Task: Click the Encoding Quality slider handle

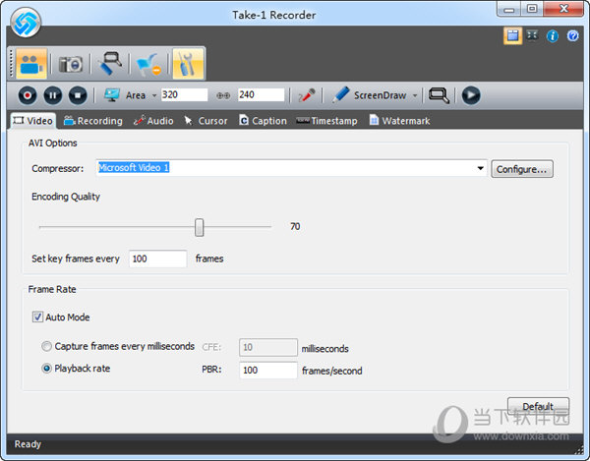Action: tap(199, 227)
